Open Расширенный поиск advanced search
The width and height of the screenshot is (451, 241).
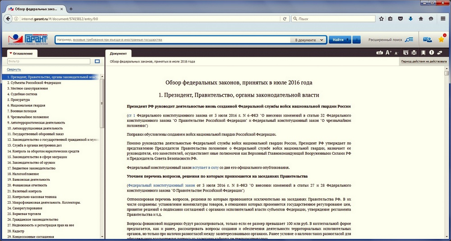click(390, 40)
